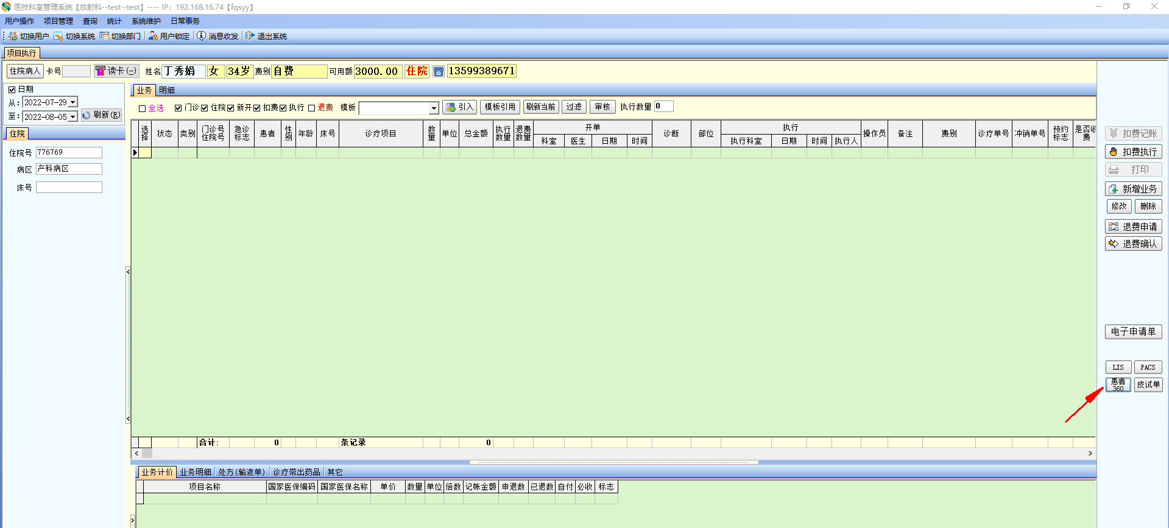Image resolution: width=1169 pixels, height=528 pixels.
Task: Click the 过滤 filter button
Action: [574, 107]
